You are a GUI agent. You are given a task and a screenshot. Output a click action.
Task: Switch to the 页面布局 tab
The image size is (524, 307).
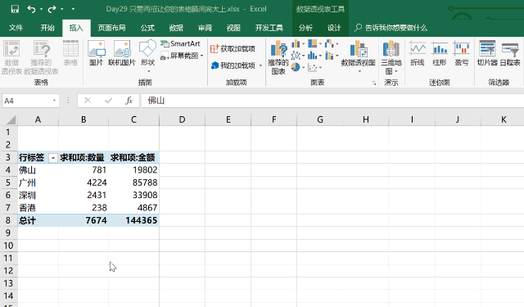pos(111,28)
